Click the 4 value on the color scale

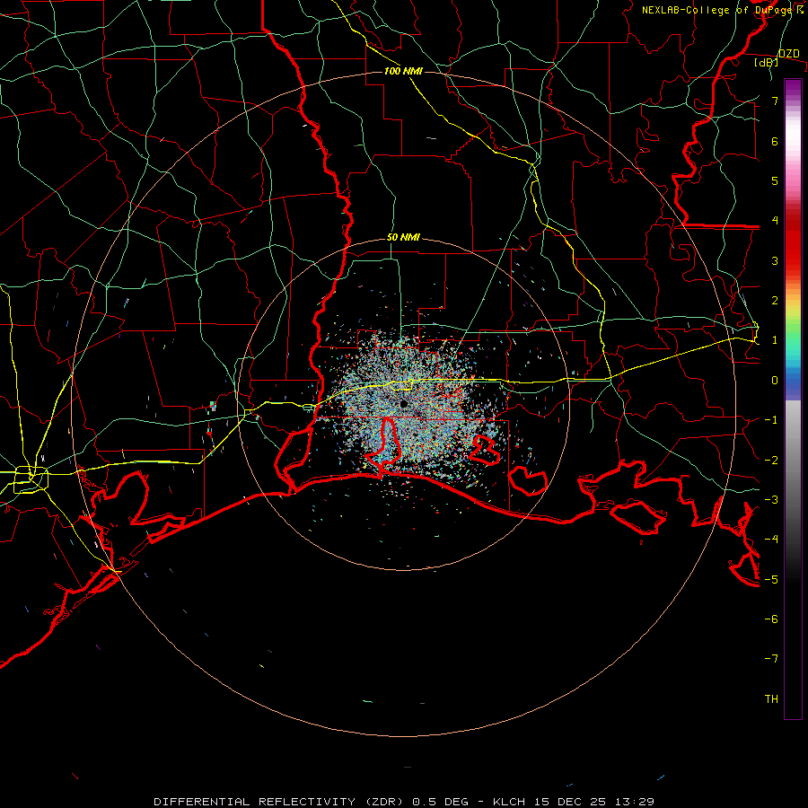click(x=775, y=221)
